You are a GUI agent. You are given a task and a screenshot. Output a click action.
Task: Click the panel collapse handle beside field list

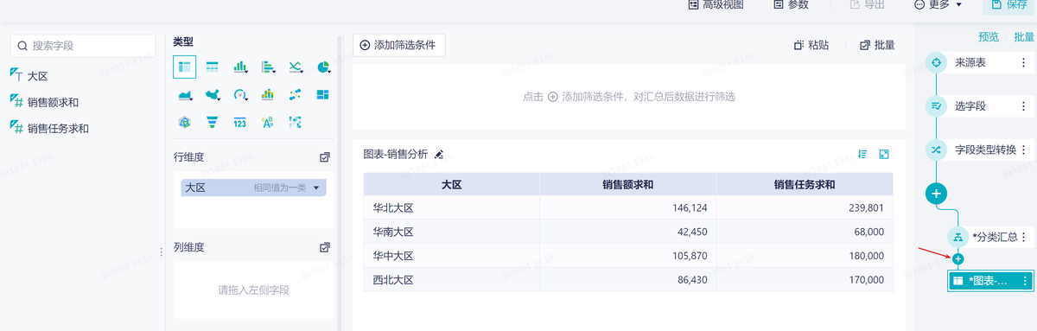(x=162, y=252)
